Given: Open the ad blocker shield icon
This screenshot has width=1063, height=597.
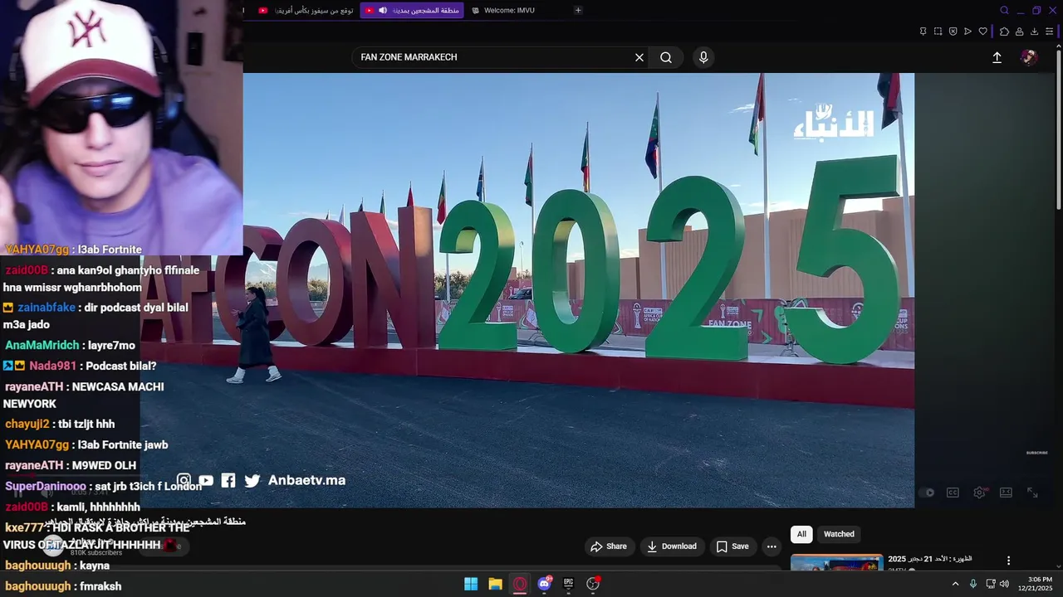Looking at the screenshot, I should tap(953, 32).
